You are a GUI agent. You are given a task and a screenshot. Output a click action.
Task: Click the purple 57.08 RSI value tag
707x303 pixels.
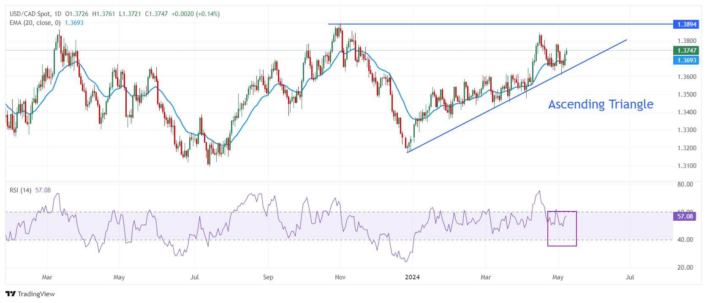(685, 216)
